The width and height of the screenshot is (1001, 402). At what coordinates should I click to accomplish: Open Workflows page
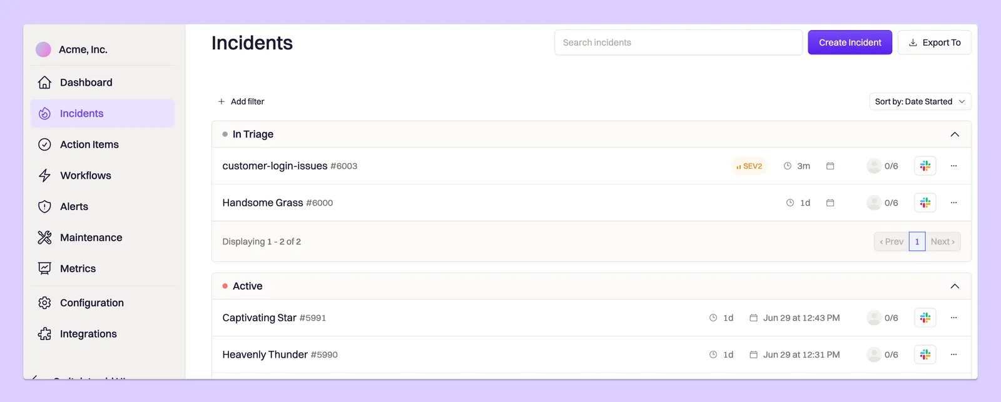point(86,176)
